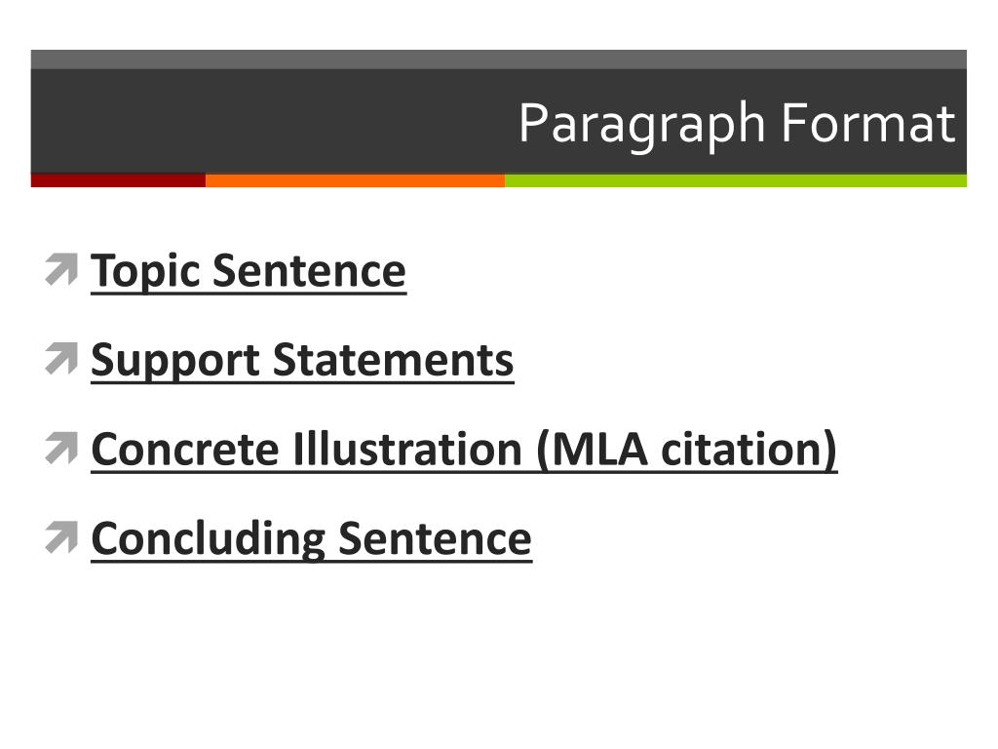This screenshot has width=998, height=749.
Task: Open the Support Statements link
Action: click(x=302, y=361)
